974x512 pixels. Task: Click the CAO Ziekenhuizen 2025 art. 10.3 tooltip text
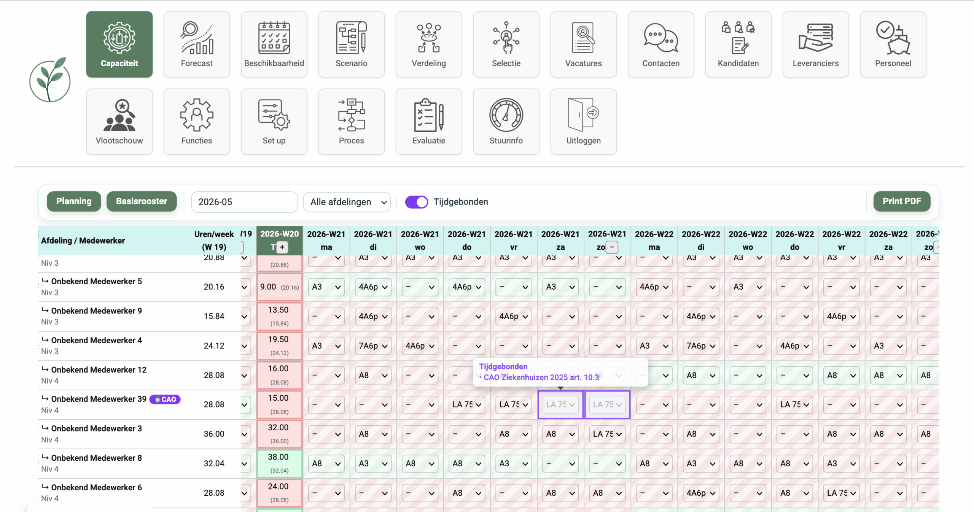(x=541, y=377)
